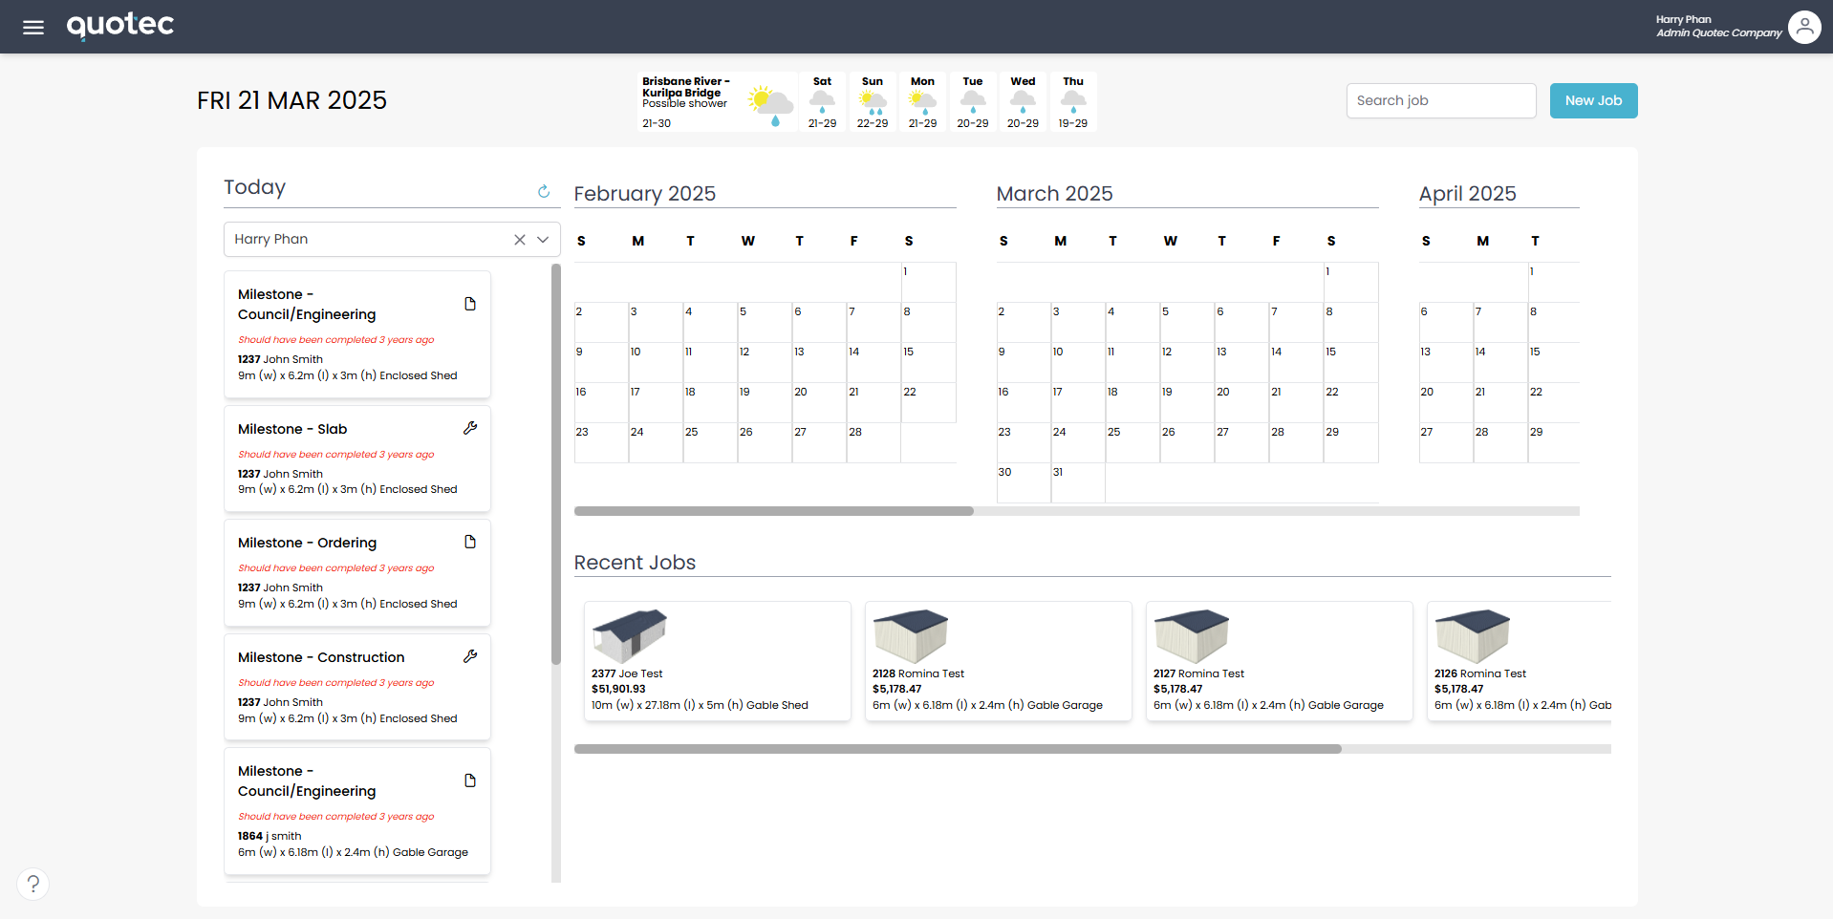
Task: Open the user profile avatar icon
Action: point(1803,27)
